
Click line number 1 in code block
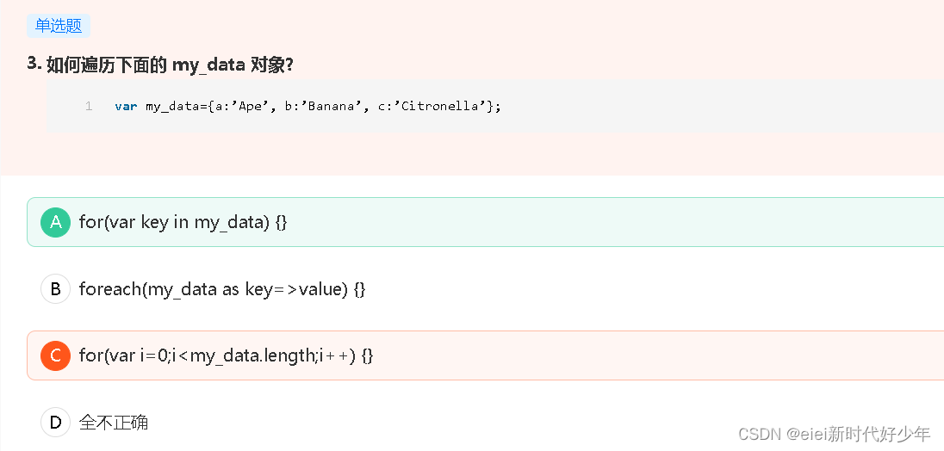pyautogui.click(x=89, y=107)
